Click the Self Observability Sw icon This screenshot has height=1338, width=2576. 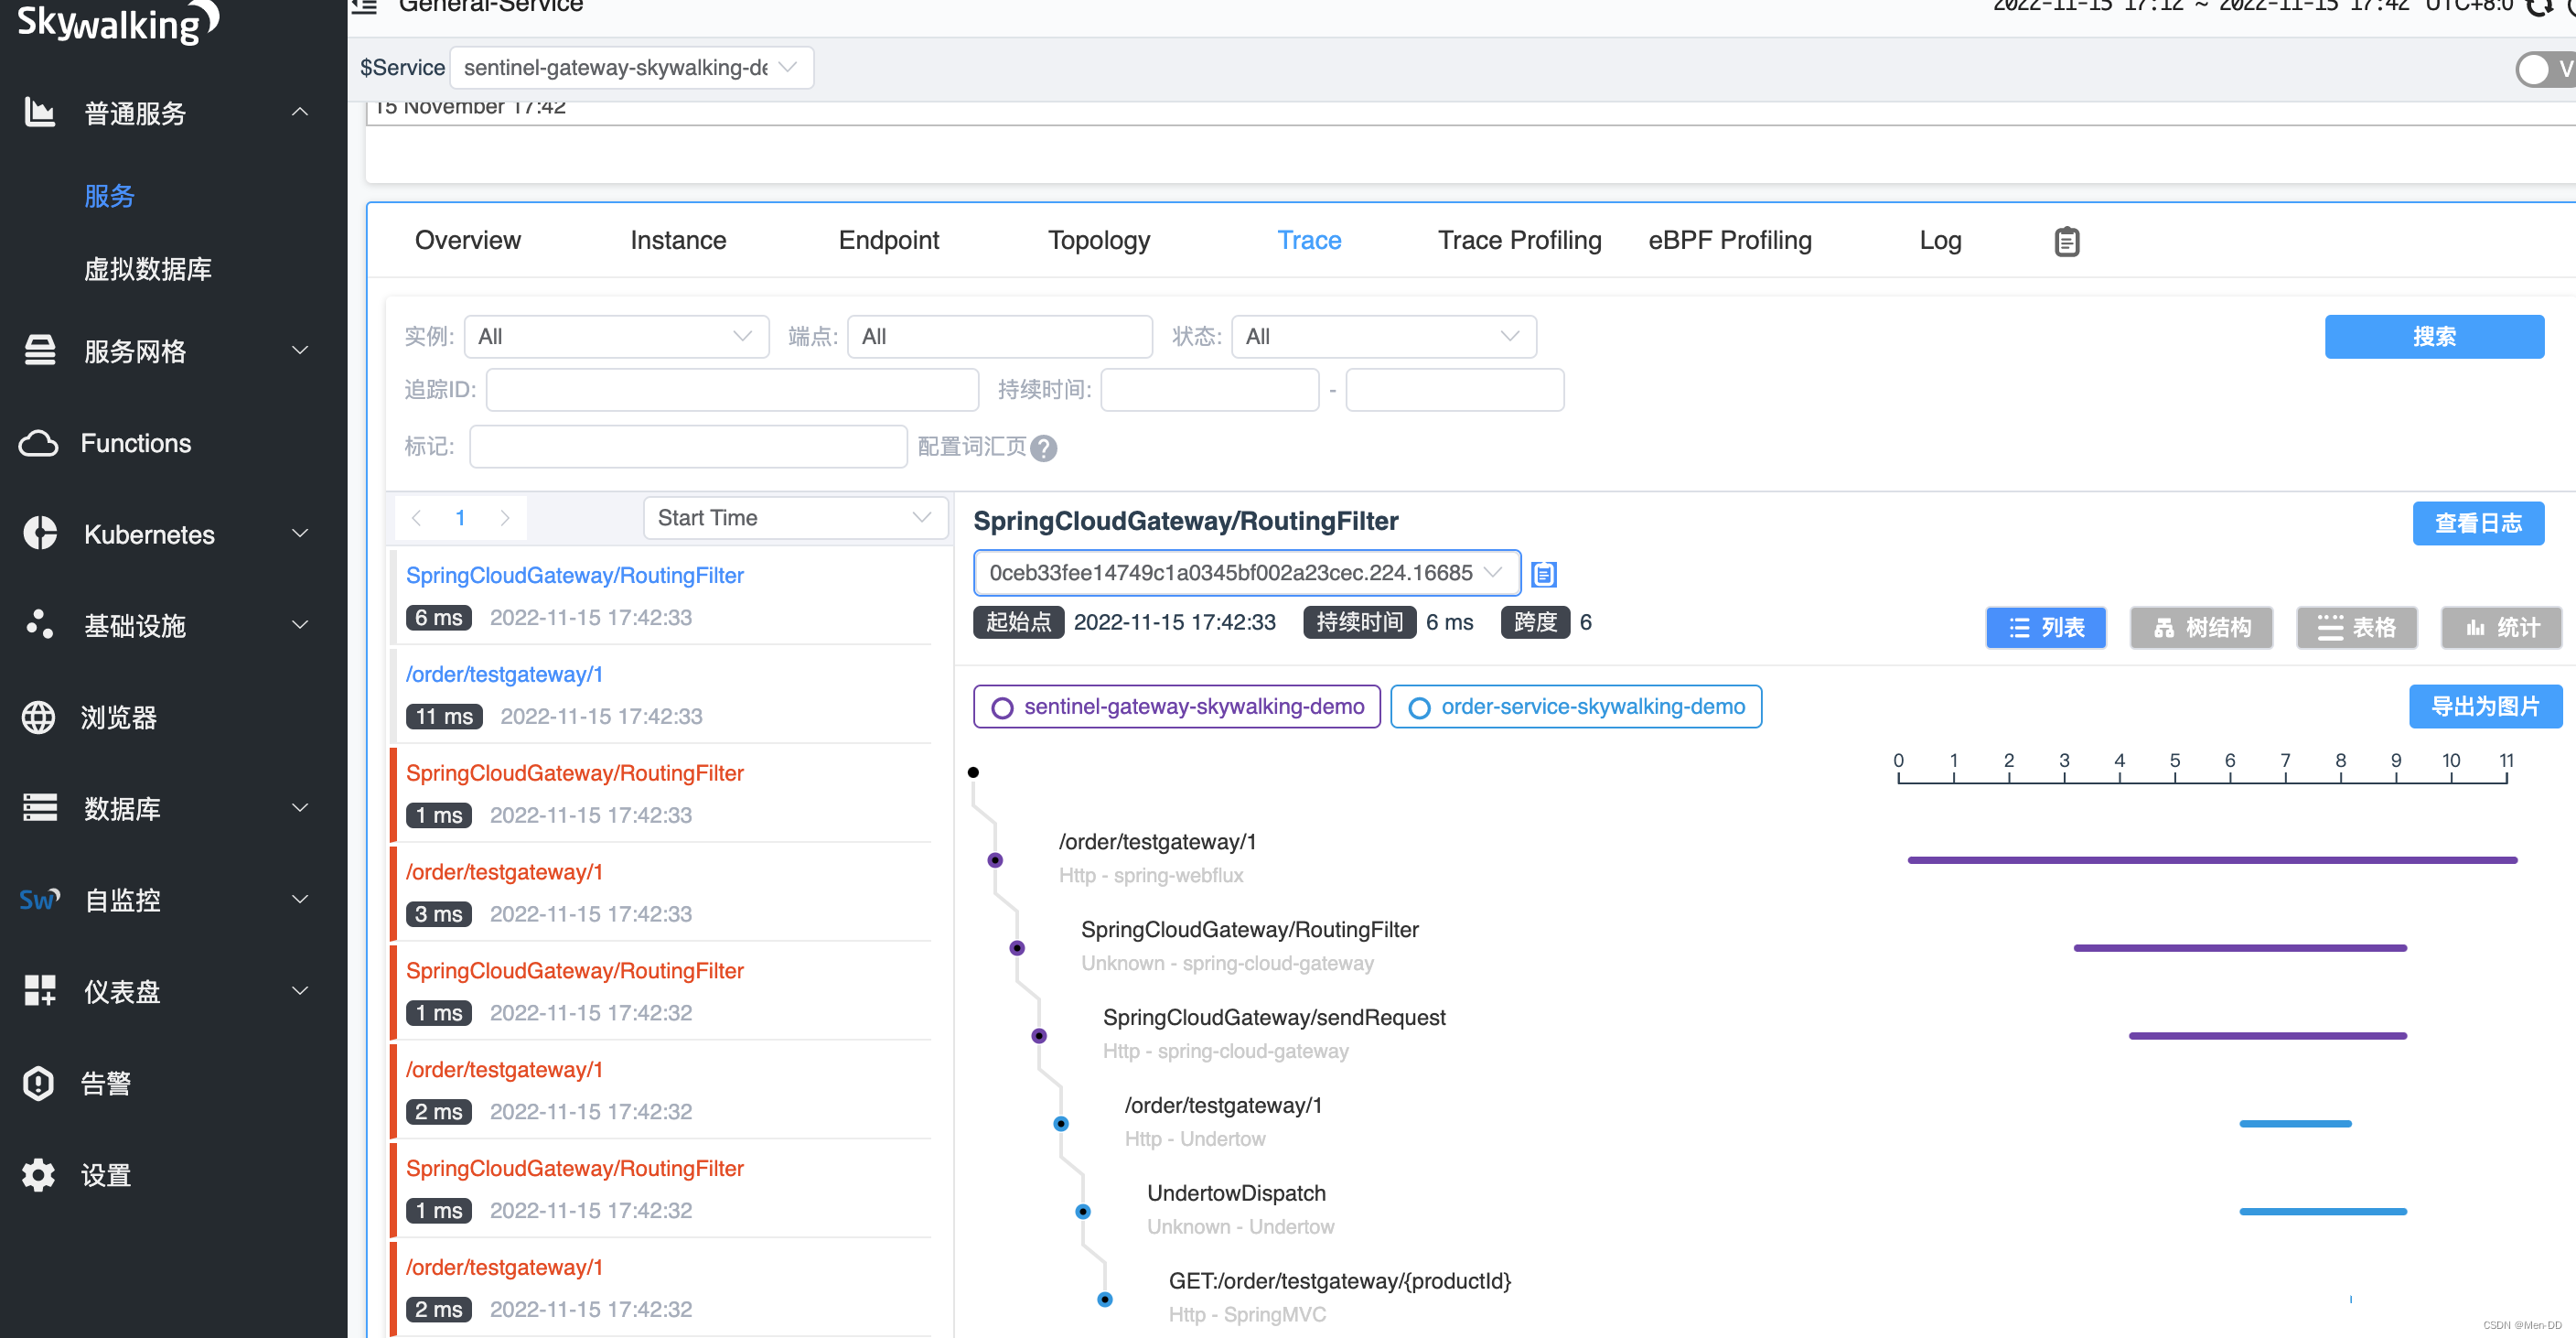point(40,900)
